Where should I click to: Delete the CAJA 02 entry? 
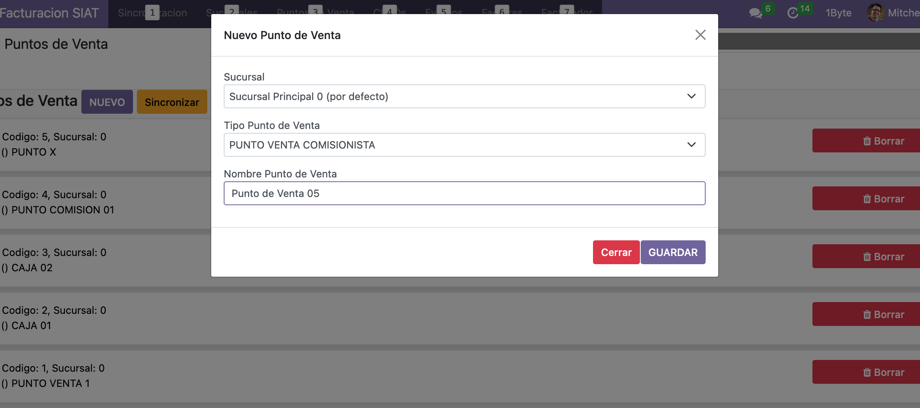pyautogui.click(x=883, y=256)
